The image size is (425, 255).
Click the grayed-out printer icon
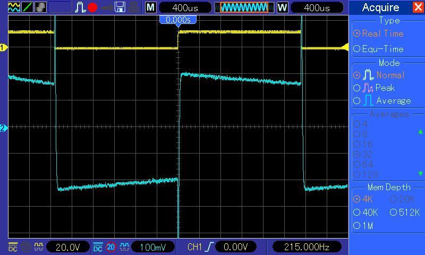click(134, 7)
